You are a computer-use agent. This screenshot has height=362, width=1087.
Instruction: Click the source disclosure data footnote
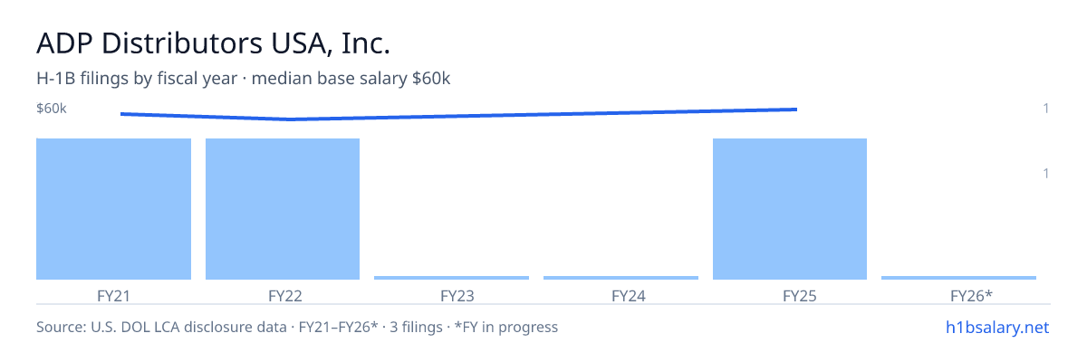pyautogui.click(x=297, y=327)
